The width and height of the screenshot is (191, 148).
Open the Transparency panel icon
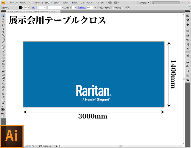pyautogui.click(x=188, y=40)
